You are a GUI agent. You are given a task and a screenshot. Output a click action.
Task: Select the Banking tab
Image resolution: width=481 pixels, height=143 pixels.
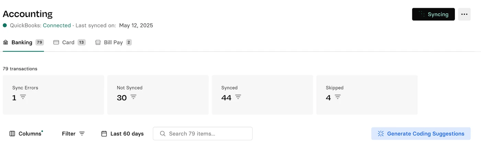click(x=23, y=43)
